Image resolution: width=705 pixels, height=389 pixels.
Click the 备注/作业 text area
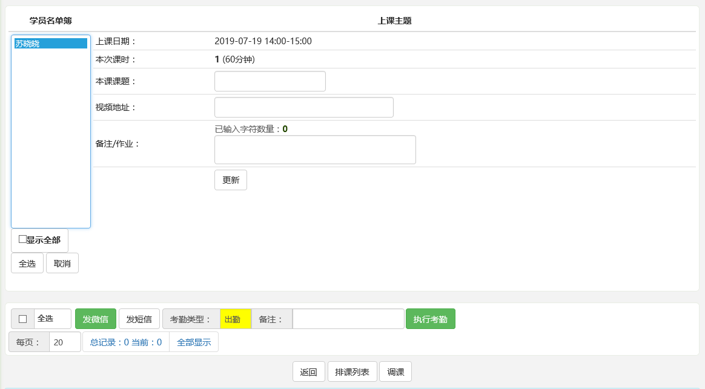[315, 150]
